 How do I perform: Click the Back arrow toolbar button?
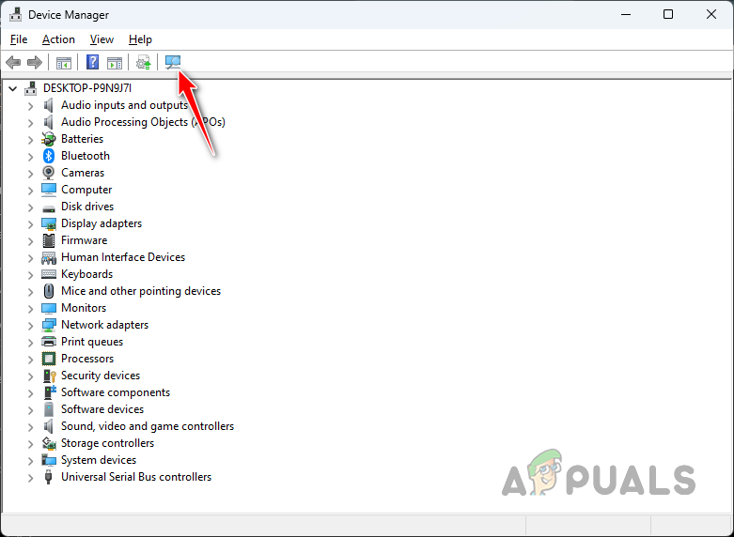click(13, 62)
